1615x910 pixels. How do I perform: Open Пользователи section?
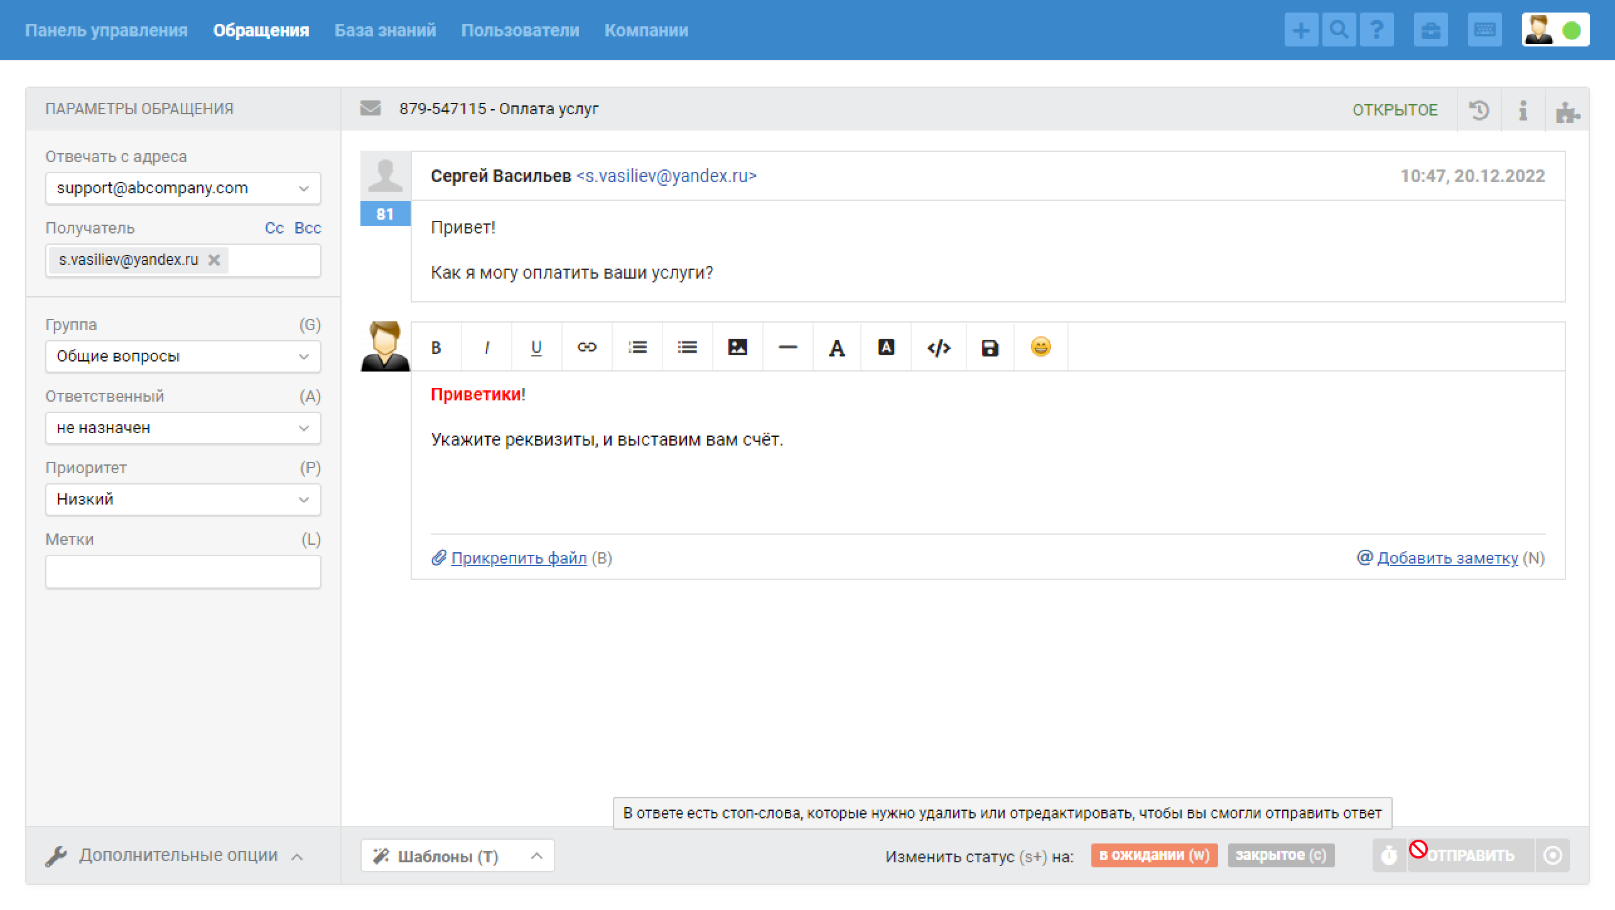click(x=520, y=30)
